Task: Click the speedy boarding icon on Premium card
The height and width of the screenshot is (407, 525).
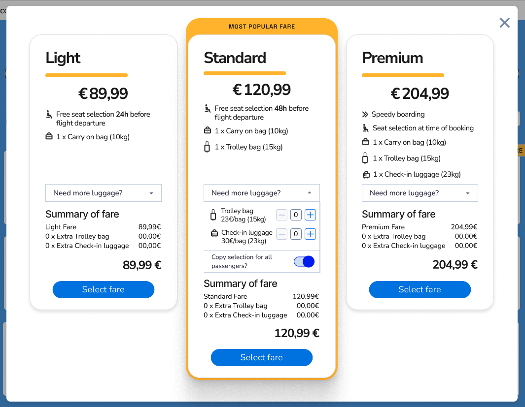Action: (x=365, y=114)
